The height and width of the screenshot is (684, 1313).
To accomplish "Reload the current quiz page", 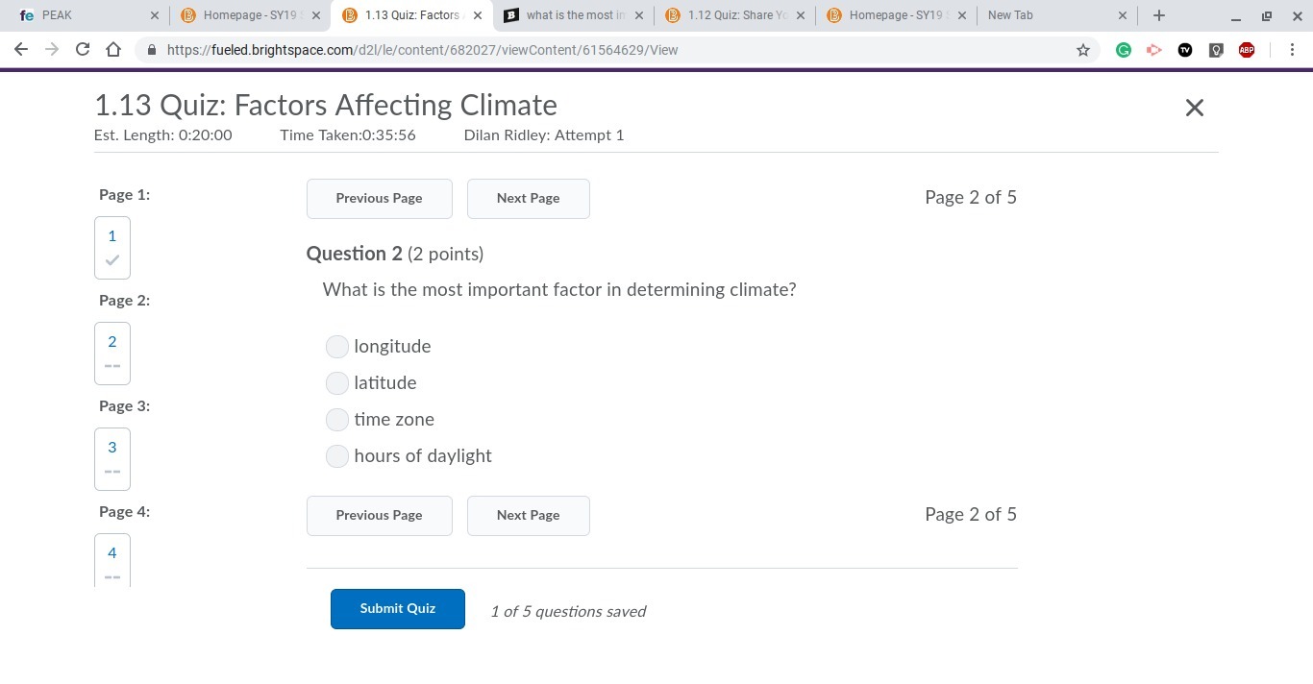I will [x=83, y=50].
